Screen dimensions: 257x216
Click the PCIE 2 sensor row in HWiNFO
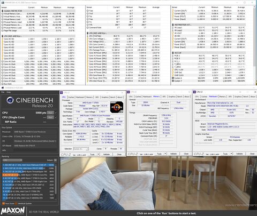pos(209,55)
